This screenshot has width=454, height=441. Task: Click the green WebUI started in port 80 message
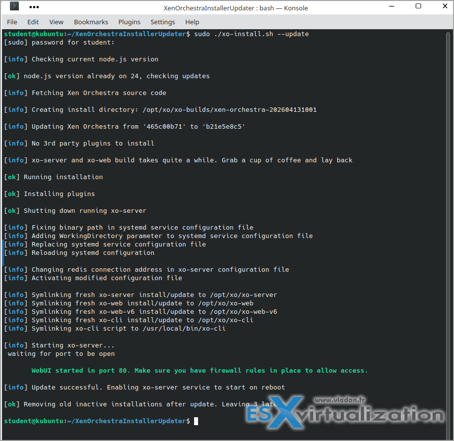point(200,371)
